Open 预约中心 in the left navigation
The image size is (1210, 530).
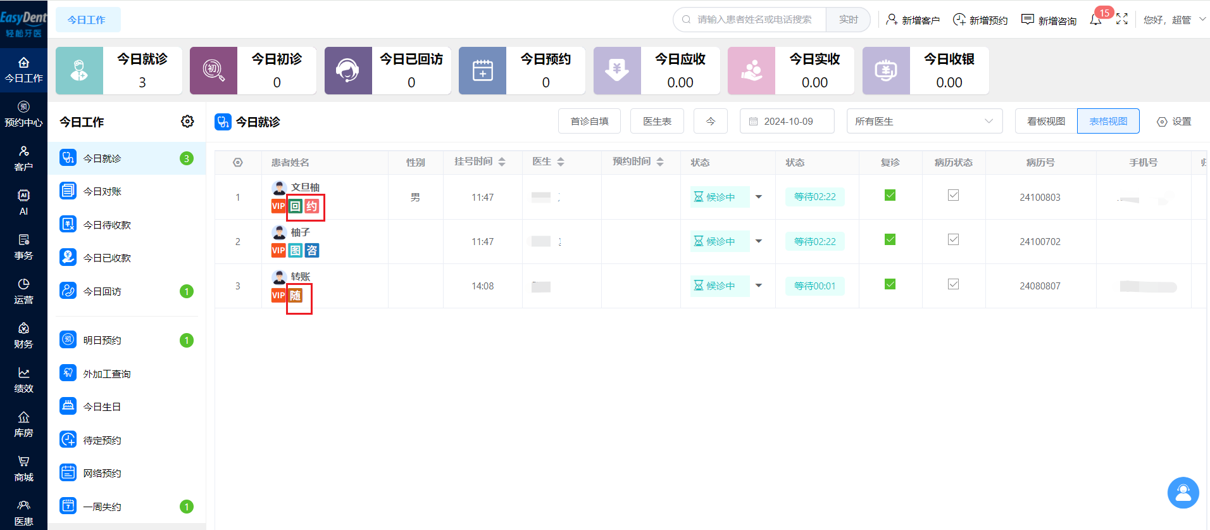(x=23, y=114)
